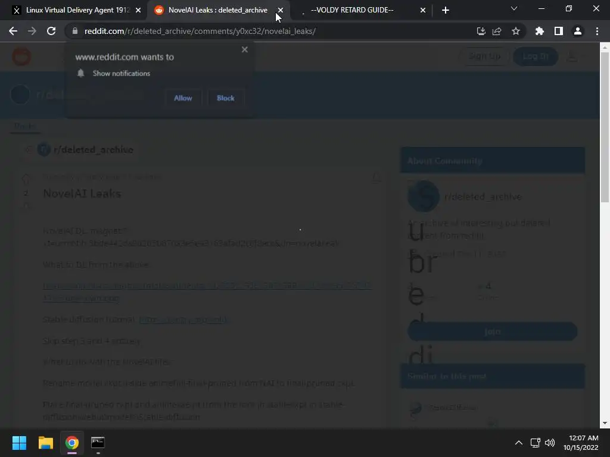Click the notification bell on the post
Image resolution: width=610 pixels, height=457 pixels.
tap(376, 177)
